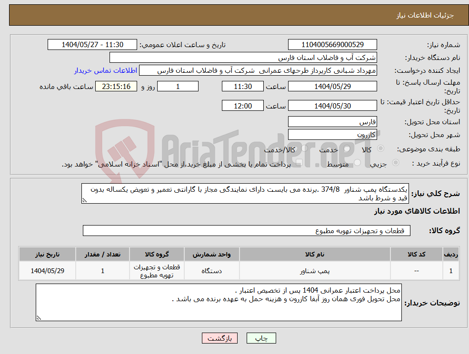Screen dimensions: 469x354
Task: Select جزیي as purchase process type
Action: pyautogui.click(x=396, y=162)
